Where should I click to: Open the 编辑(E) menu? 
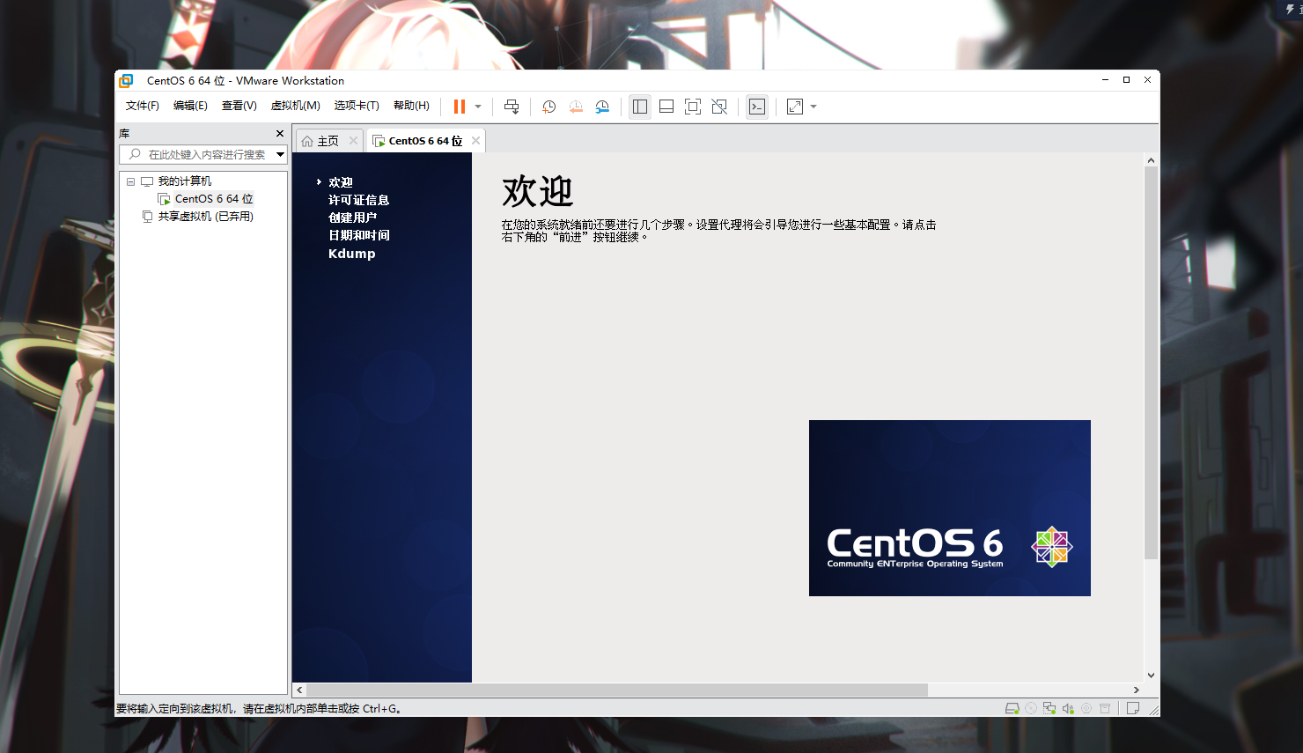[190, 106]
